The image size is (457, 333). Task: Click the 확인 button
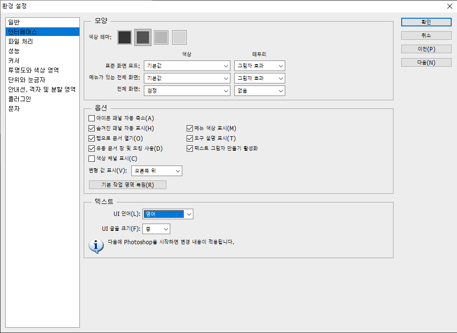[426, 22]
